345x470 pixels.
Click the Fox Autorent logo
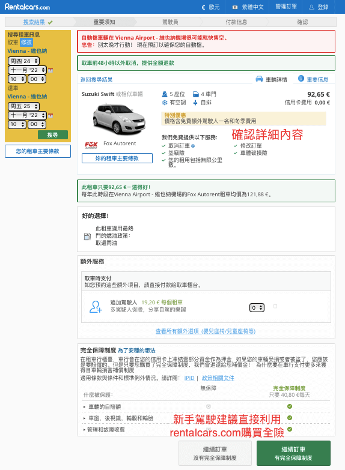coord(91,145)
